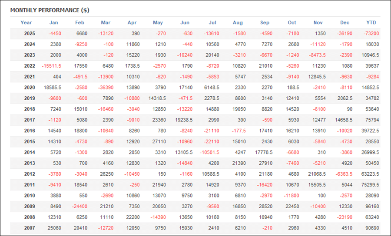The height and width of the screenshot is (236, 391).
Task: Click the YTD column header
Action: pos(371,23)
